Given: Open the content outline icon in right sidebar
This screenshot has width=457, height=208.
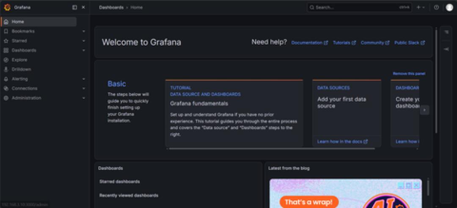Looking at the screenshot, I should pos(446,32).
